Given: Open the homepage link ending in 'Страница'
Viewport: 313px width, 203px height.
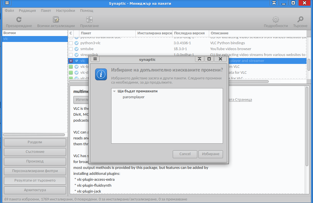Looking at the screenshot, I should click(240, 100).
